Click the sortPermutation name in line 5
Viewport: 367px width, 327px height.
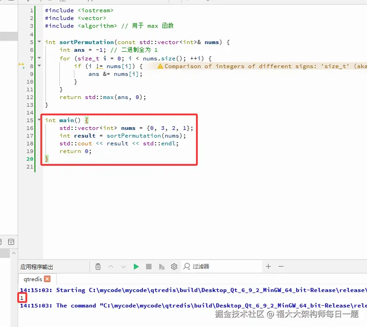87,42
